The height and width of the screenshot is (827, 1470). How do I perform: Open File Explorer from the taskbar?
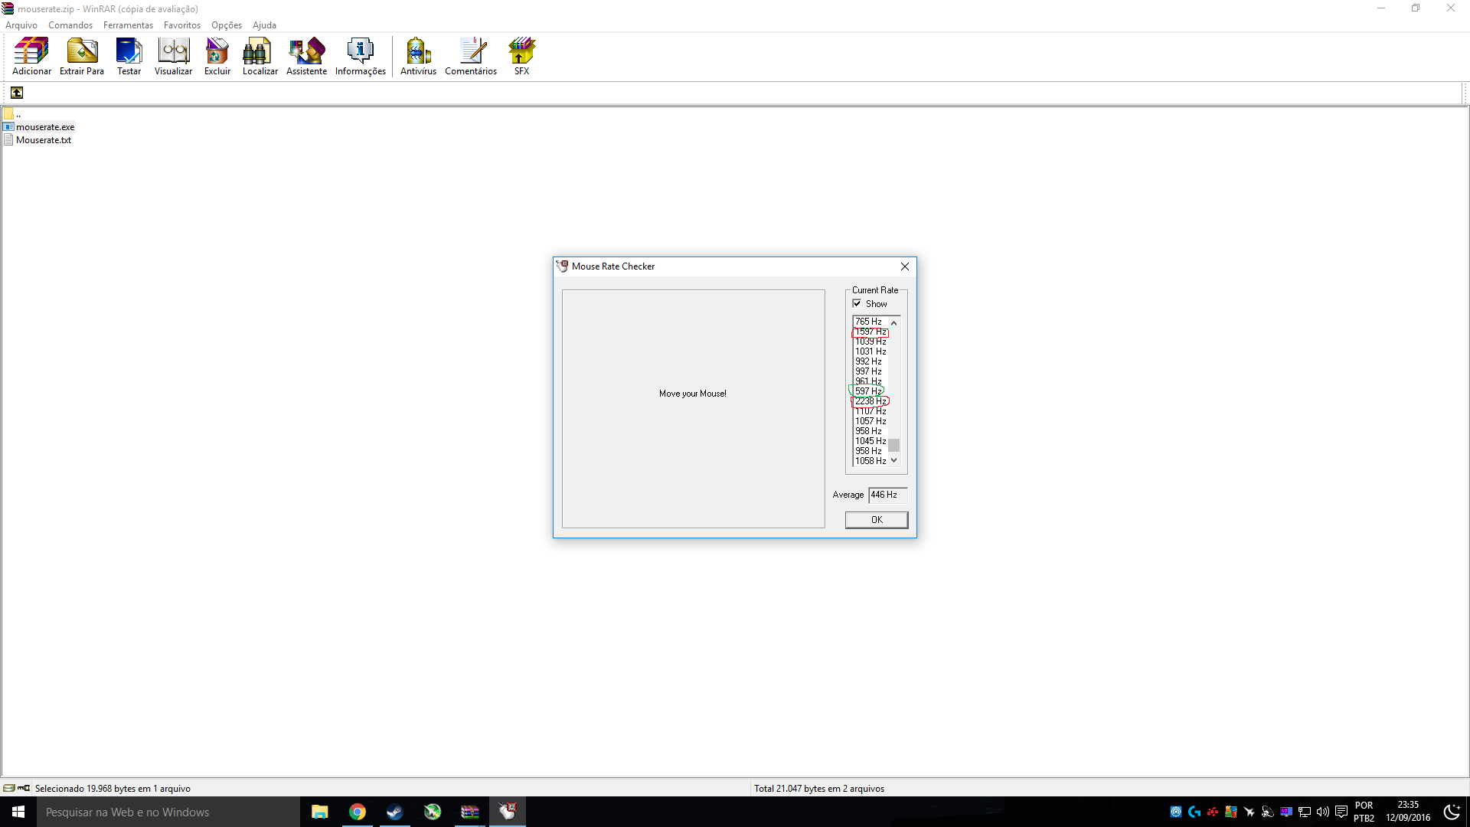click(319, 812)
